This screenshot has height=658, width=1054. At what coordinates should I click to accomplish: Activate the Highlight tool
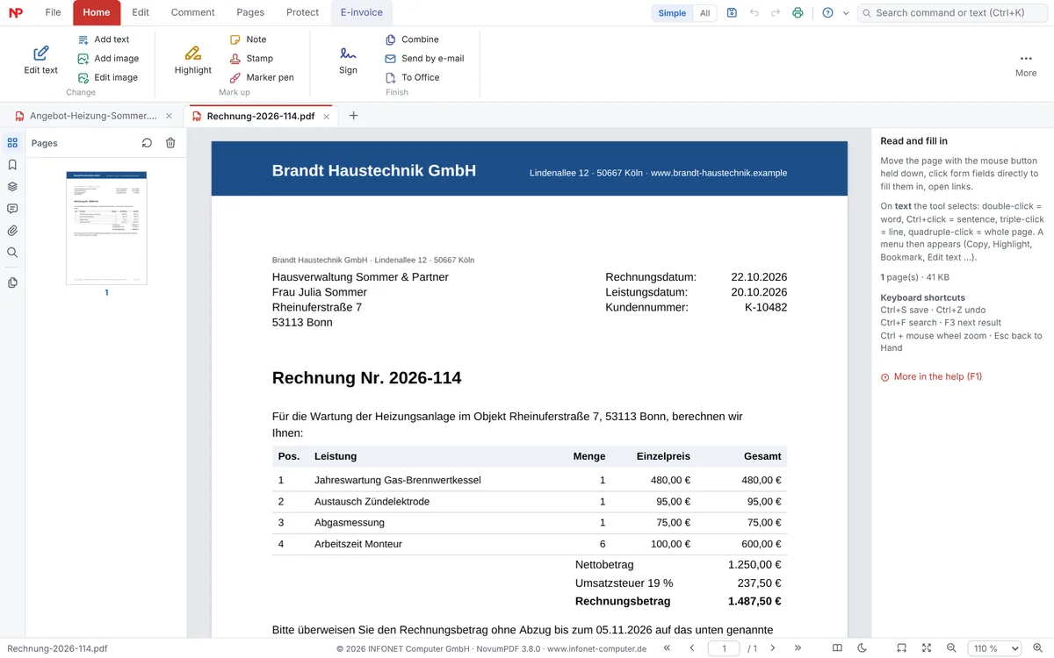pyautogui.click(x=193, y=59)
